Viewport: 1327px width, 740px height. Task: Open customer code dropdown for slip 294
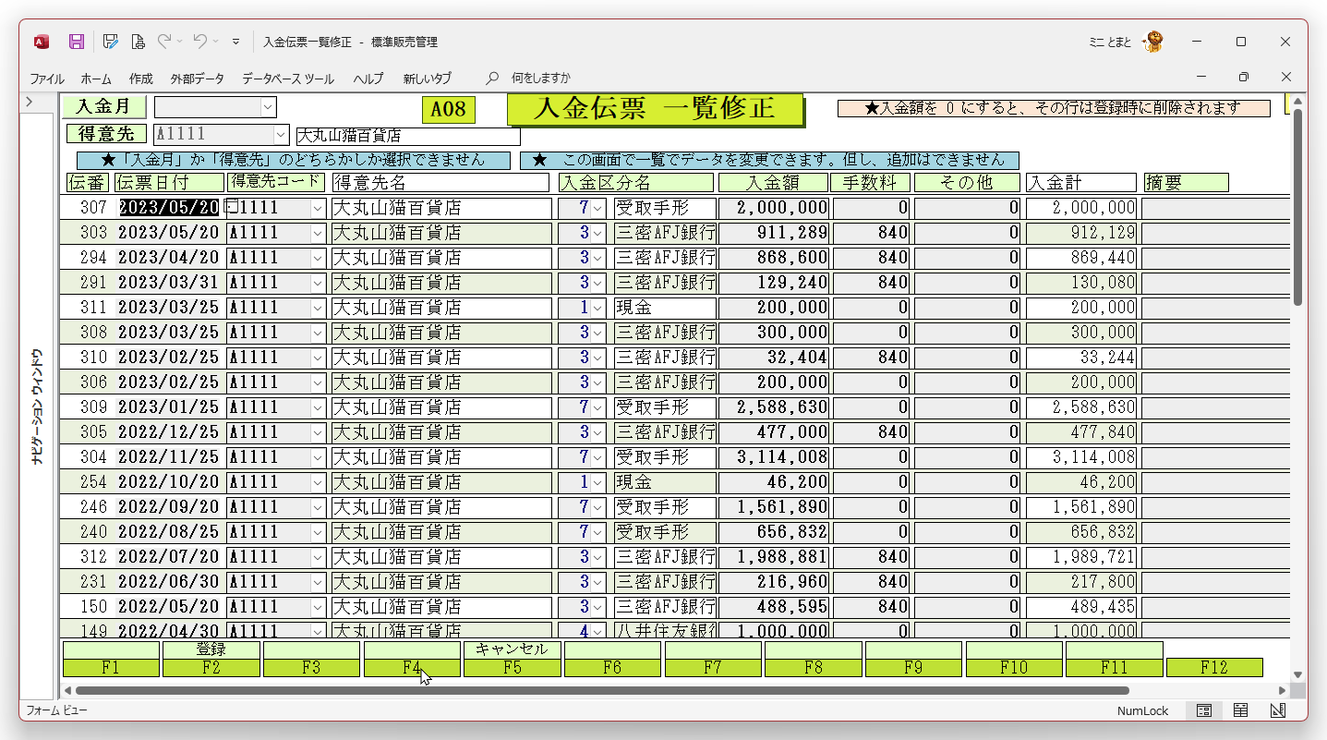pyautogui.click(x=319, y=258)
